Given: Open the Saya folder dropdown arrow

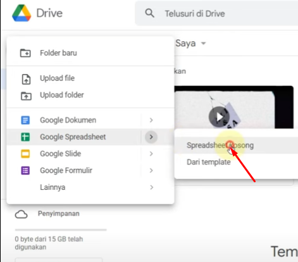Looking at the screenshot, I should (203, 44).
